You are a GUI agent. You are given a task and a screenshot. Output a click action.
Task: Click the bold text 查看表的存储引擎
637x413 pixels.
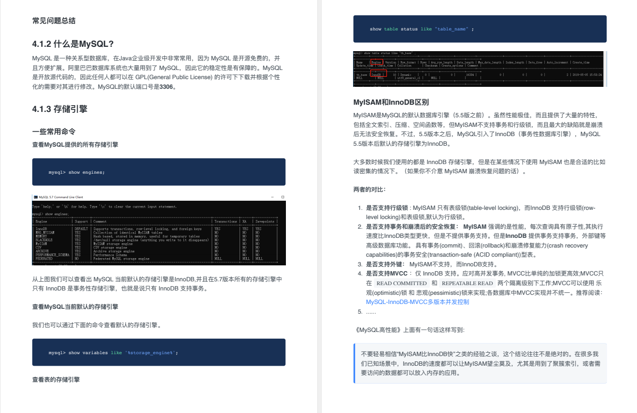[x=56, y=380]
